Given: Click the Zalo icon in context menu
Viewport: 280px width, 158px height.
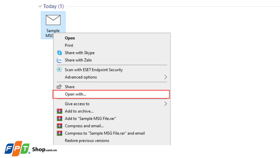Looking at the screenshot, I should (x=59, y=60).
